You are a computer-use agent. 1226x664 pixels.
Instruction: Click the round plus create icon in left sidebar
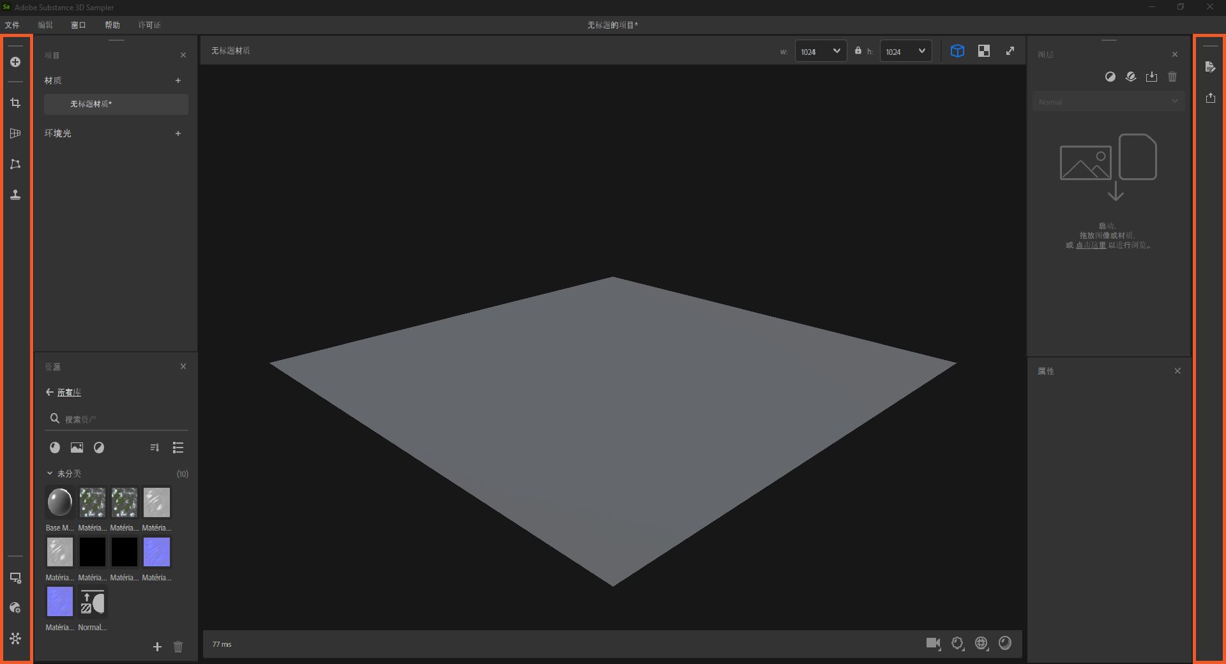tap(15, 62)
